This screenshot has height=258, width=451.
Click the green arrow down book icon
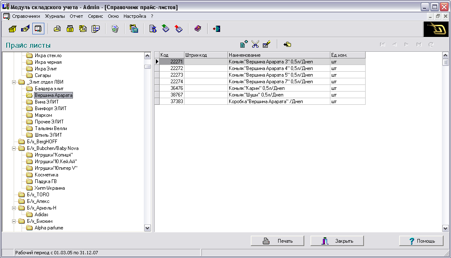166,29
